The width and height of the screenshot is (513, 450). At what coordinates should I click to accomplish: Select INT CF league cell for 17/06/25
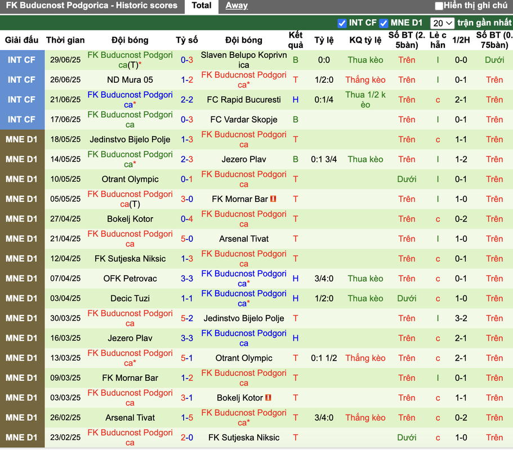(x=21, y=120)
